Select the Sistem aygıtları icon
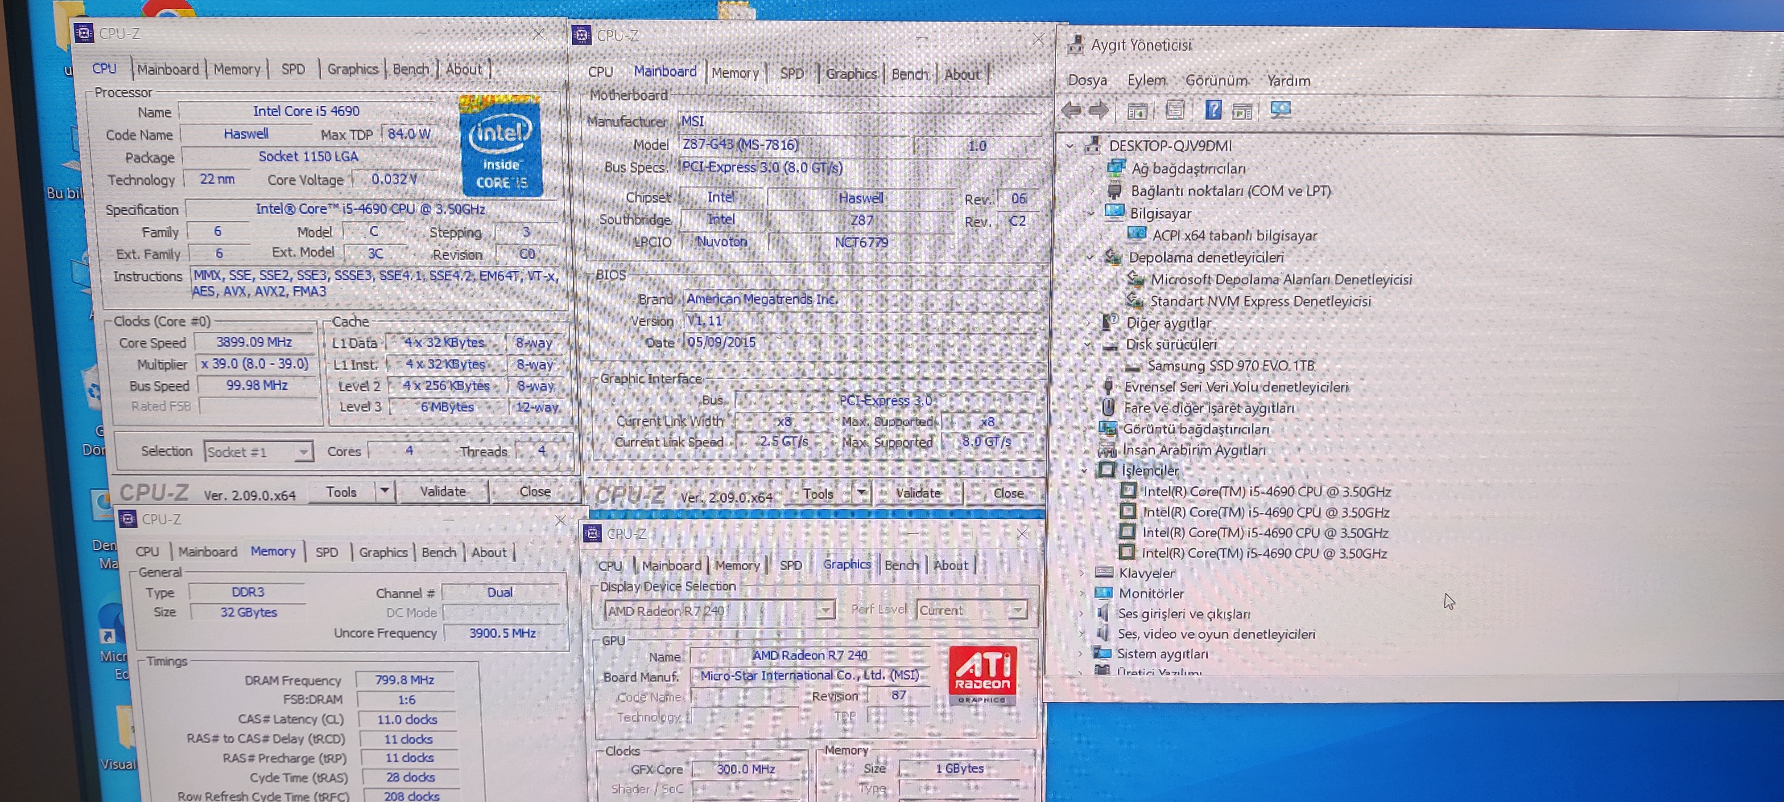This screenshot has width=1784, height=802. (1102, 653)
